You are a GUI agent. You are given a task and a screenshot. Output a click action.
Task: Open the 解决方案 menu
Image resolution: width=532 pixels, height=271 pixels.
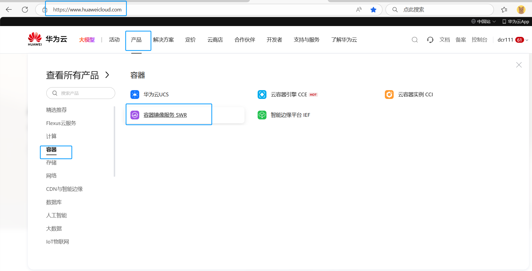(x=164, y=40)
